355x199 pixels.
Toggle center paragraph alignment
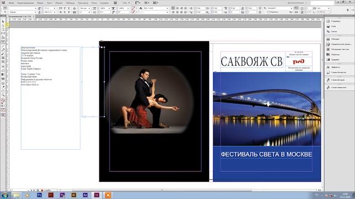177,8
